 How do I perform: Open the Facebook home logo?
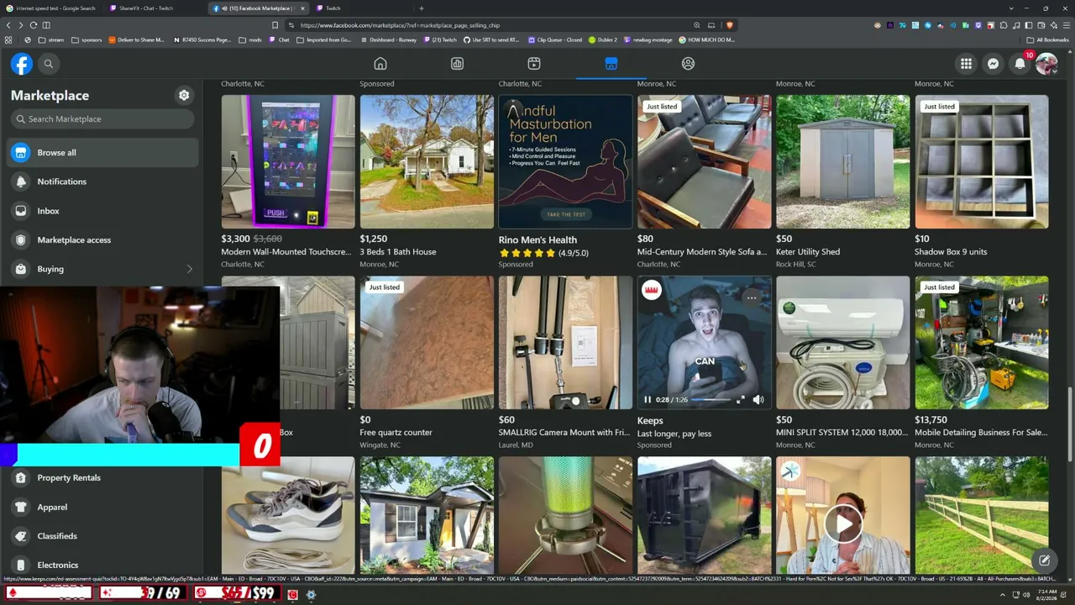[x=22, y=64]
